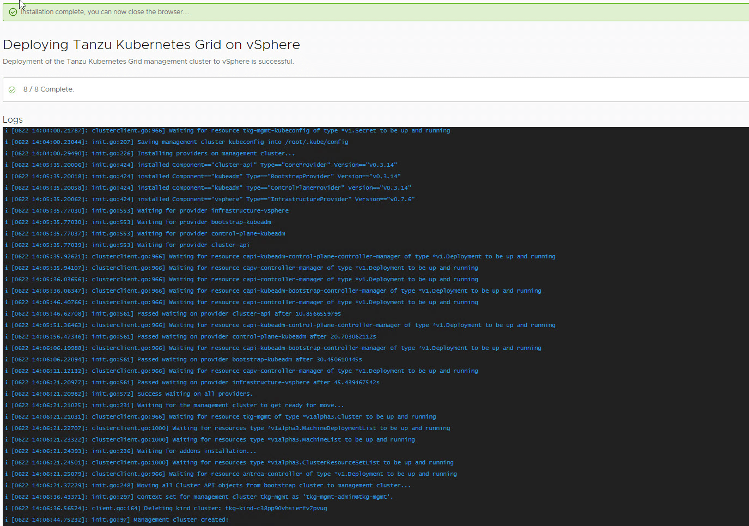Click the check icon beside 8 / 8 Complete

[x=12, y=90]
